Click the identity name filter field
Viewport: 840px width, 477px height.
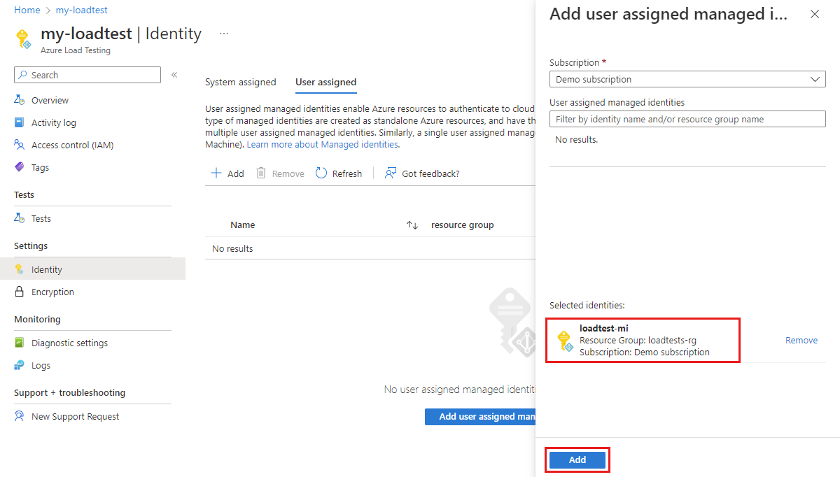click(687, 119)
